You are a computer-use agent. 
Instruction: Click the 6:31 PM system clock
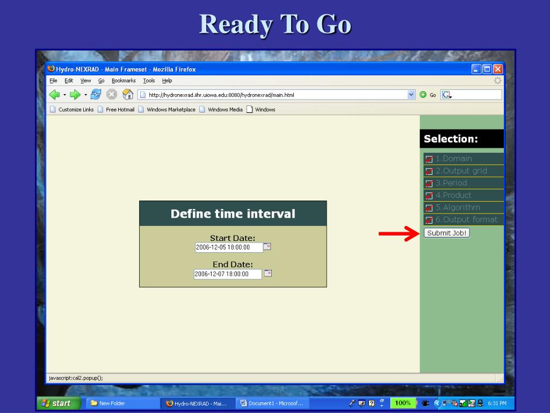click(497, 403)
